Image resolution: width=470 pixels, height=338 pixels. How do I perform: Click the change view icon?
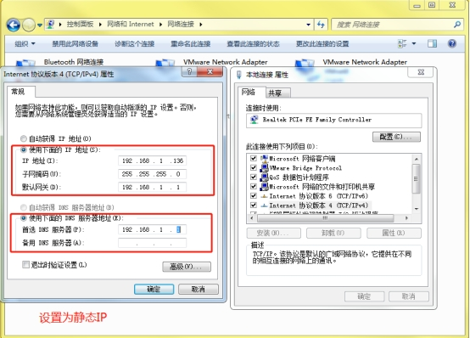pos(402,44)
